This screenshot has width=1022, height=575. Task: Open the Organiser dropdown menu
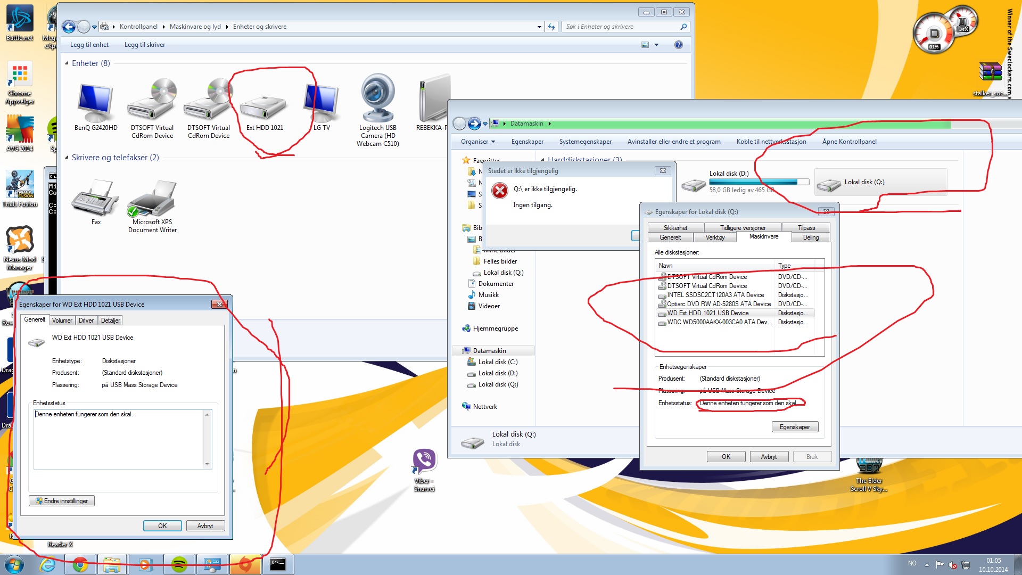pyautogui.click(x=477, y=142)
